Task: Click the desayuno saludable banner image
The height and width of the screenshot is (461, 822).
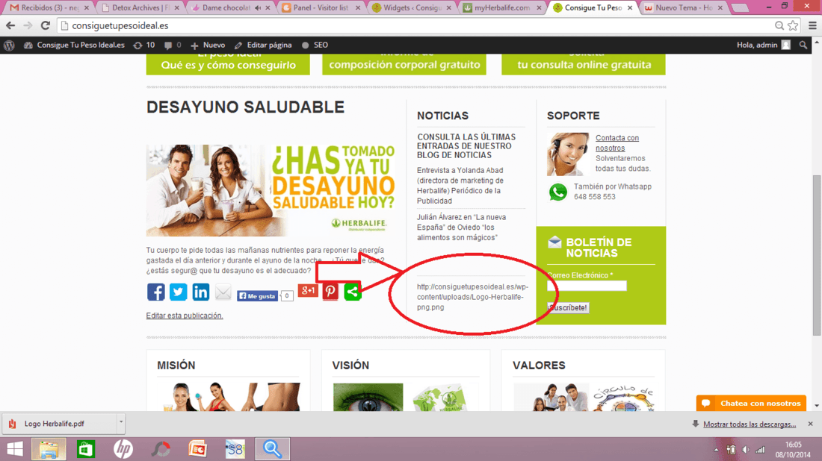Action: (x=271, y=190)
